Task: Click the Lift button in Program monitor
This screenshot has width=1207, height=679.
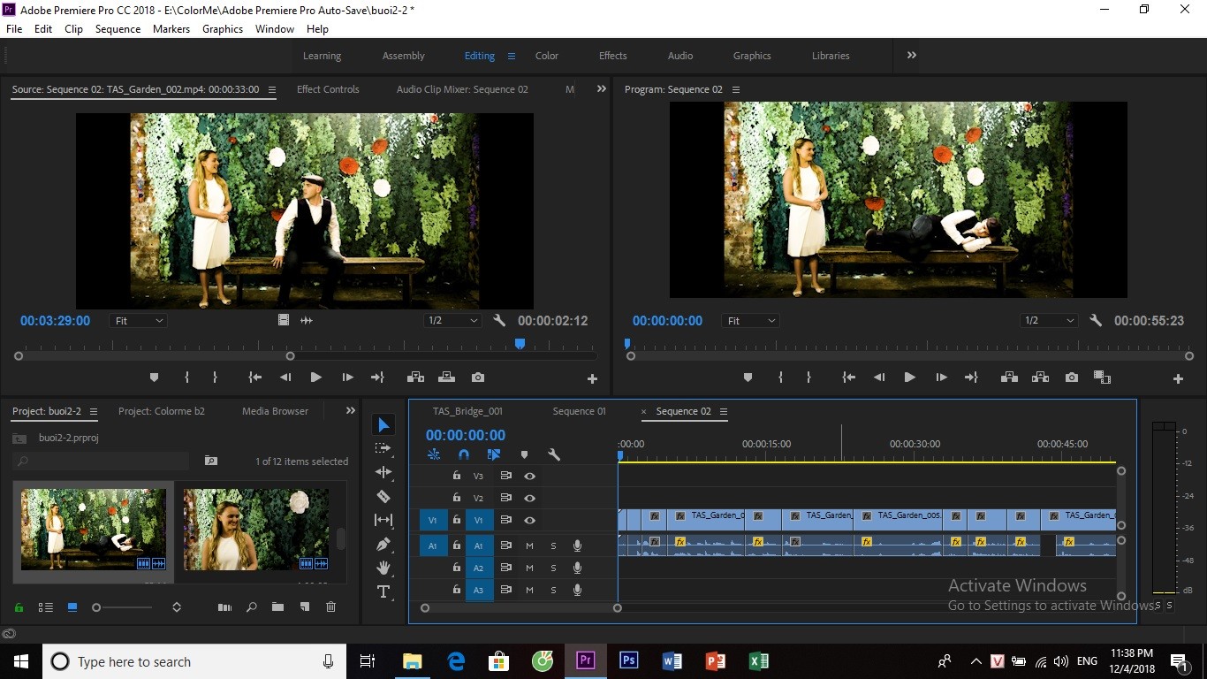Action: tap(1009, 378)
